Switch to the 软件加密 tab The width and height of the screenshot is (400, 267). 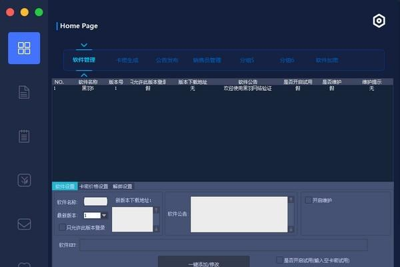tap(327, 60)
